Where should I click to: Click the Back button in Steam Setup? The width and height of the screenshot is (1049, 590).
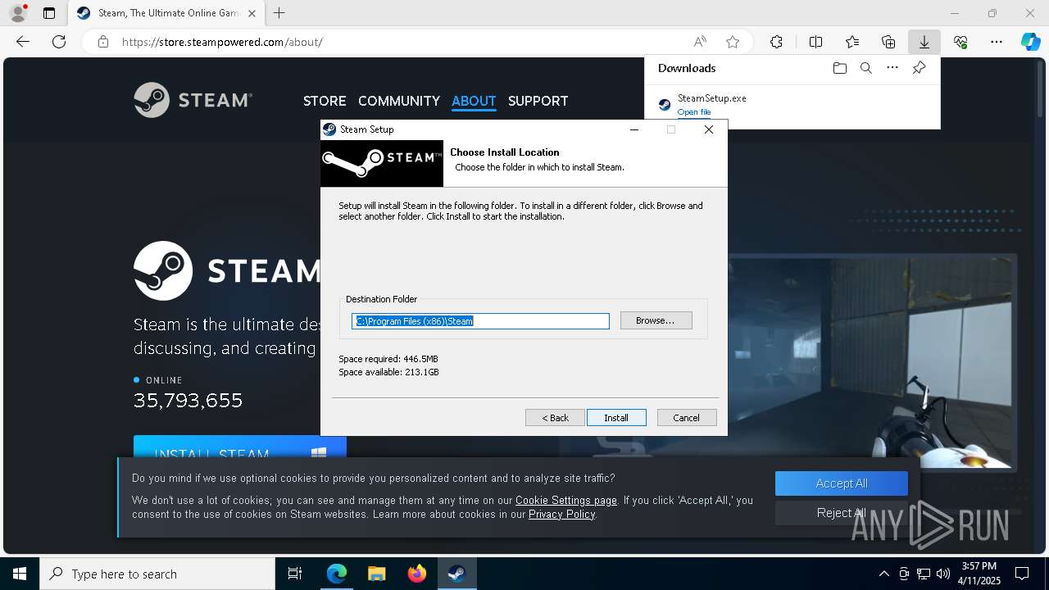[555, 418]
